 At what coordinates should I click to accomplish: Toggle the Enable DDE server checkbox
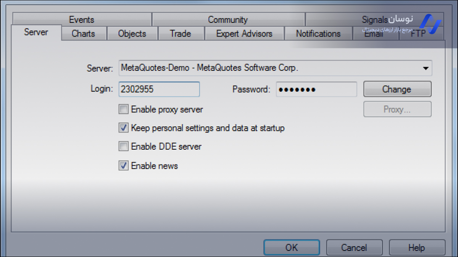tap(123, 146)
